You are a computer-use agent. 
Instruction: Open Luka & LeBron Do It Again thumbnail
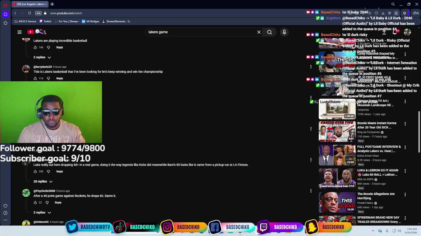coord(337,178)
